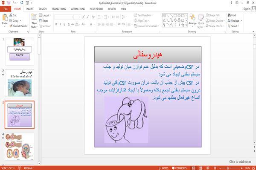Open the Shape Outline dropdown
Image resolution: width=256 pixels, height=170 pixels.
[215, 21]
